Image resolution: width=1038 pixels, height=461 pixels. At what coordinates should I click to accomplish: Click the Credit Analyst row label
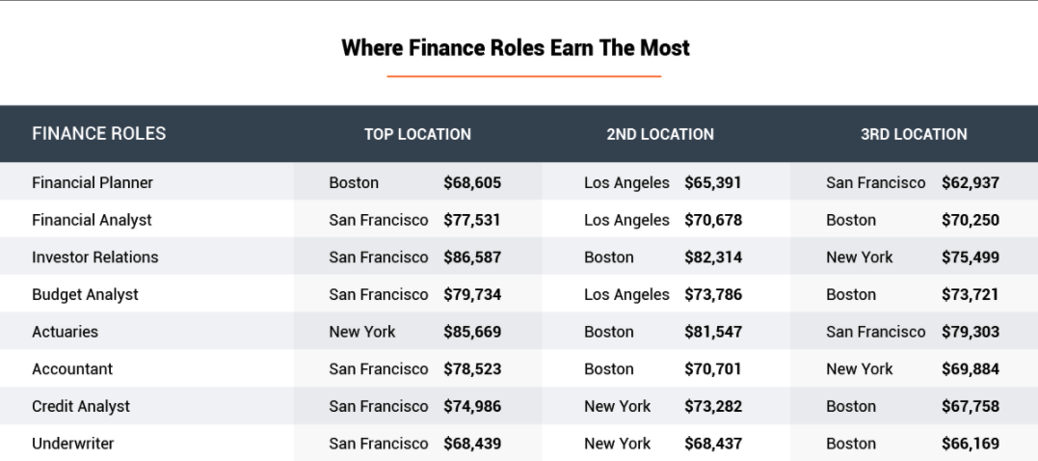click(81, 406)
